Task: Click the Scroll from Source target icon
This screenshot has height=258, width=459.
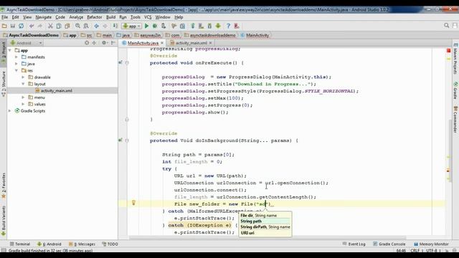Action: pos(87,43)
